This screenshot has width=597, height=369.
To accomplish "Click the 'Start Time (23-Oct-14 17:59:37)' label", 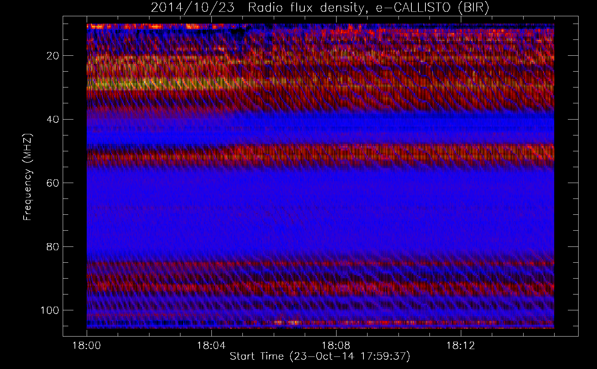I will [x=320, y=356].
